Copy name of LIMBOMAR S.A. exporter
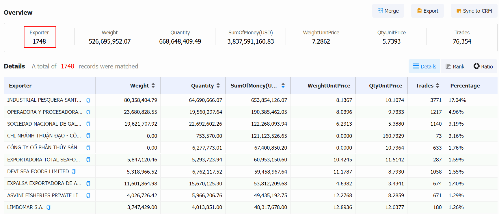The width and height of the screenshot is (499, 214). 49,207
